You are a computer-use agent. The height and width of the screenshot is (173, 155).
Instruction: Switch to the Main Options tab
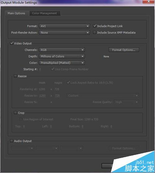pyautogui.click(x=16, y=13)
